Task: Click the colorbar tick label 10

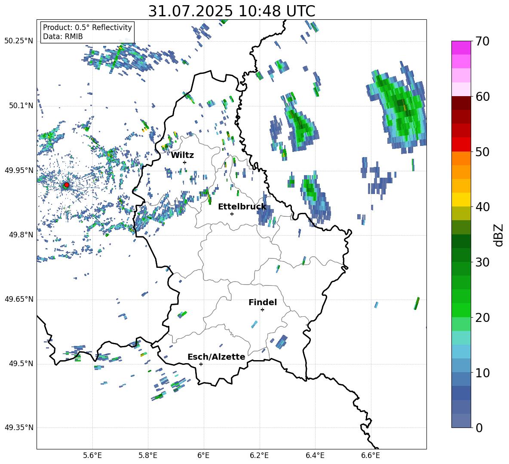Action: (x=482, y=373)
